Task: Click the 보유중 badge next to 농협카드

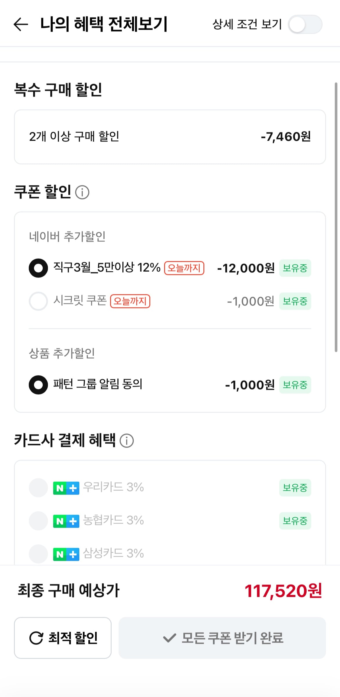Action: 295,521
